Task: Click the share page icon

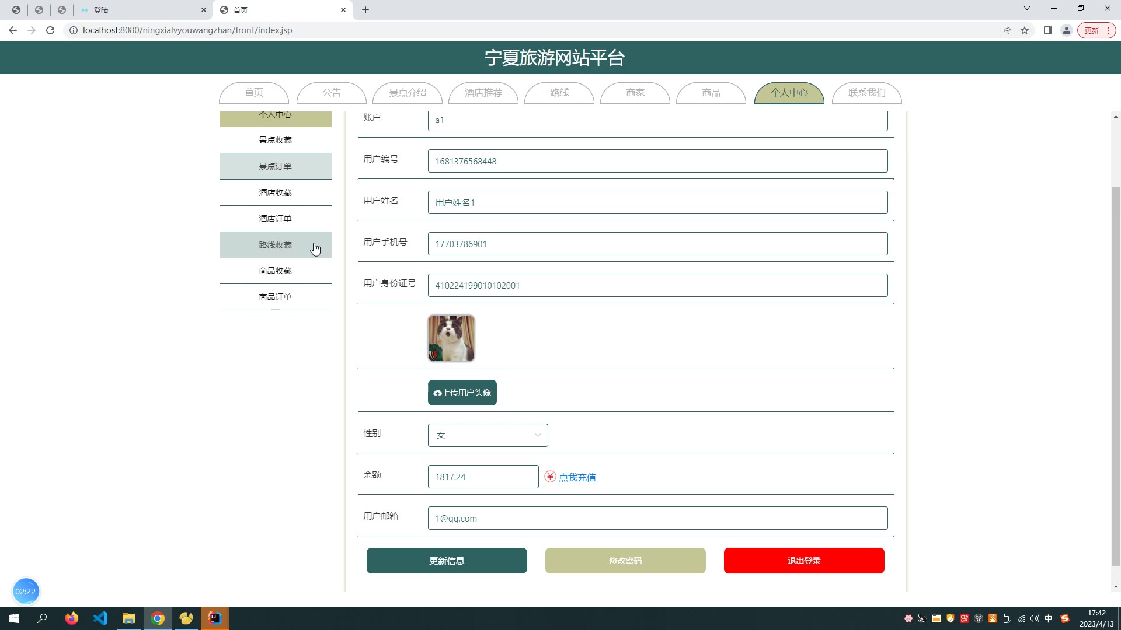Action: click(1006, 30)
